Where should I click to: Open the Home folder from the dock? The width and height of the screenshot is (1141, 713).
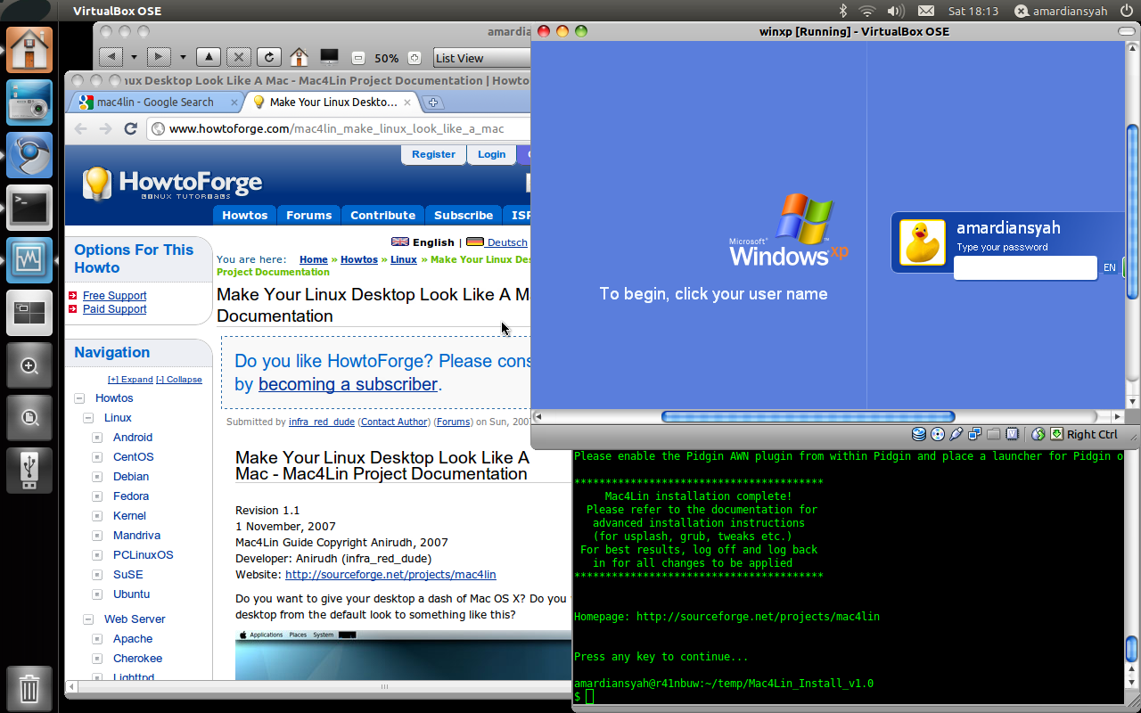(29, 50)
